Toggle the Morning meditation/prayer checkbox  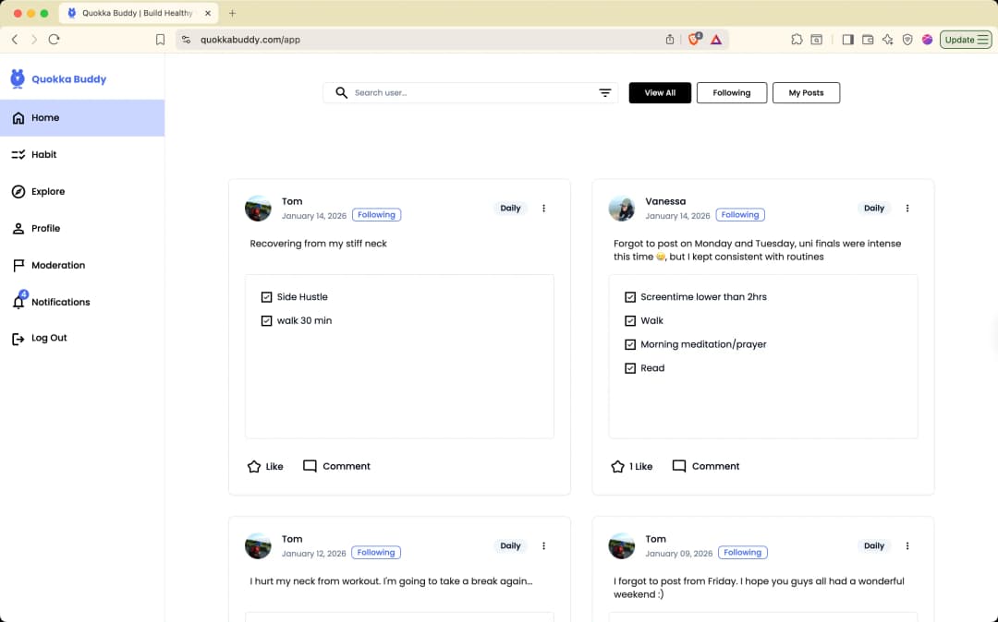630,344
